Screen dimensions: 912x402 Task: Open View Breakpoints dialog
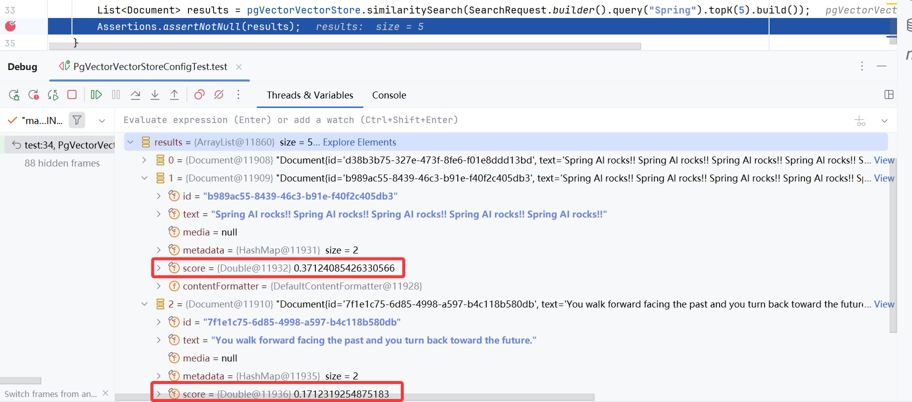(199, 94)
